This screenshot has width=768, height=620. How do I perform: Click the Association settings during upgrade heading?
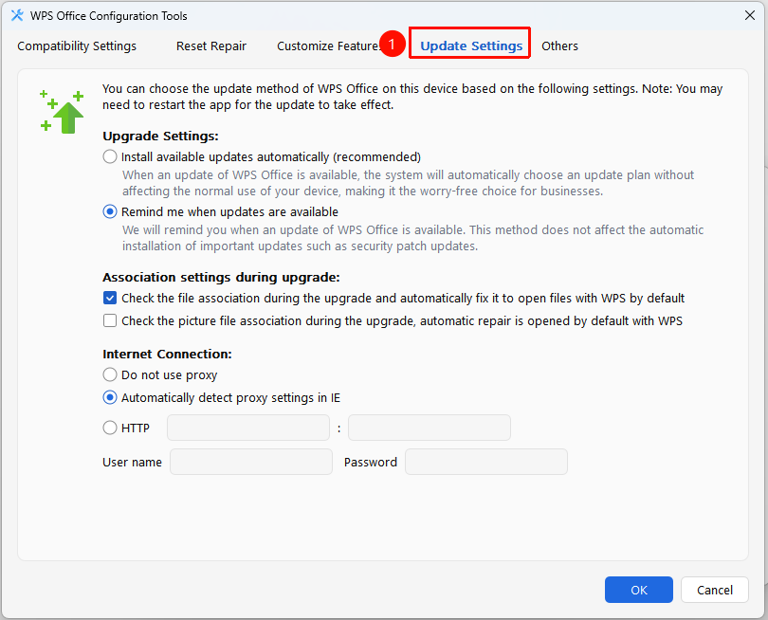click(221, 277)
